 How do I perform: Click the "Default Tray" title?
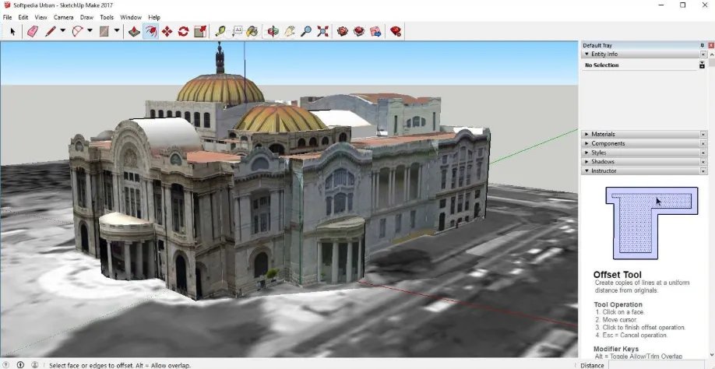597,45
